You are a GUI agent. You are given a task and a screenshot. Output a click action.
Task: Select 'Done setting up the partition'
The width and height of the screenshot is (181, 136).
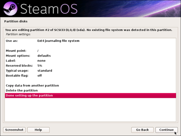90,95
